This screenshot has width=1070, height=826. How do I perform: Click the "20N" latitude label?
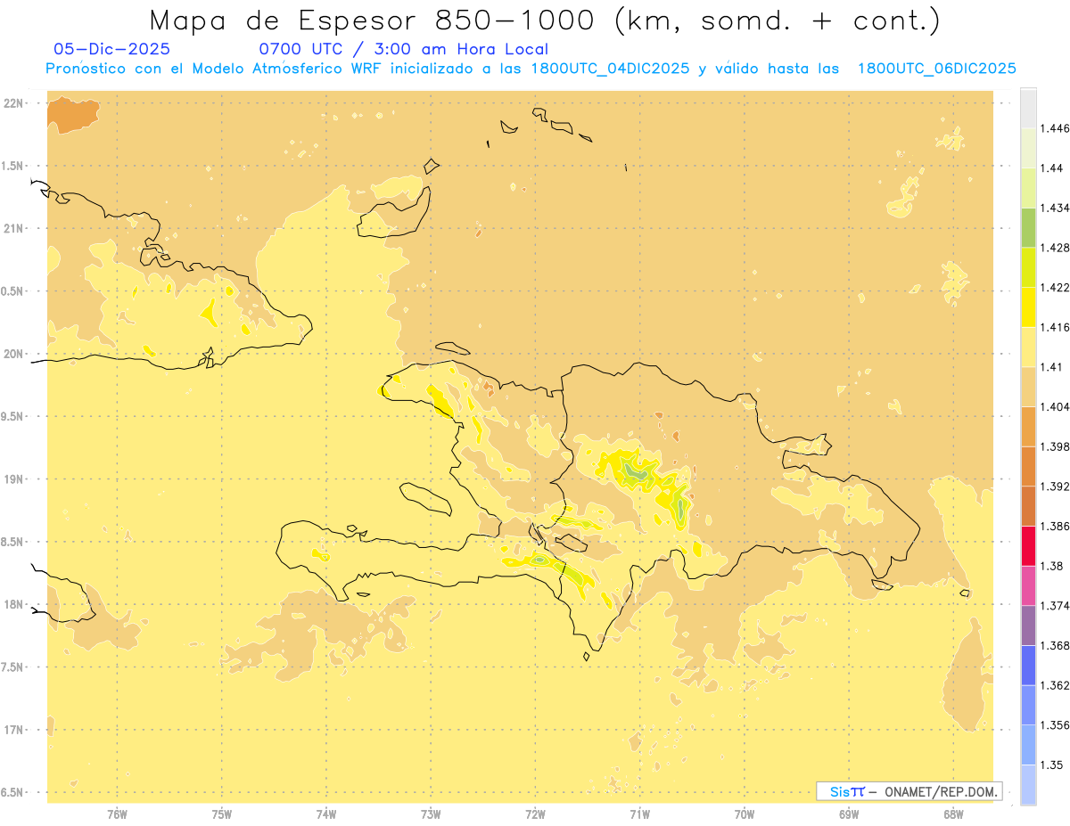tap(14, 354)
